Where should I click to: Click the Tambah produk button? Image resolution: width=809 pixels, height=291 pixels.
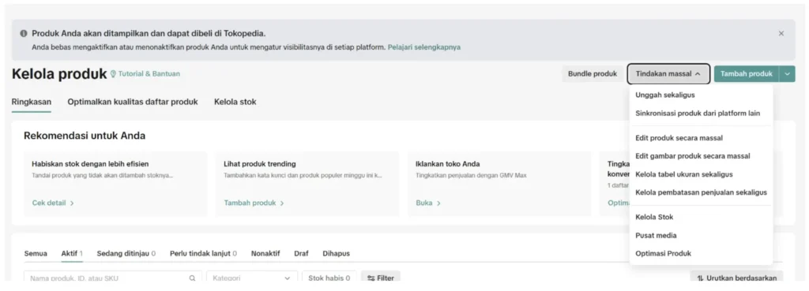(746, 73)
